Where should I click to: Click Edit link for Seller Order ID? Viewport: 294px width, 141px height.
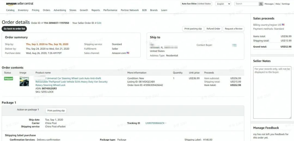click(99, 23)
